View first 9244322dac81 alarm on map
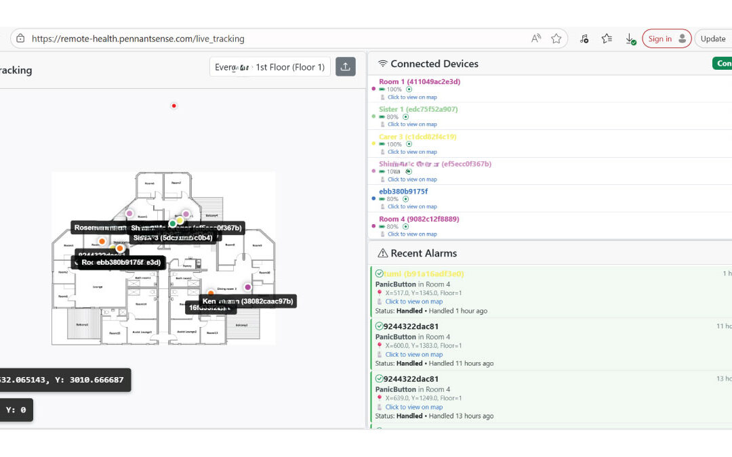 413,354
